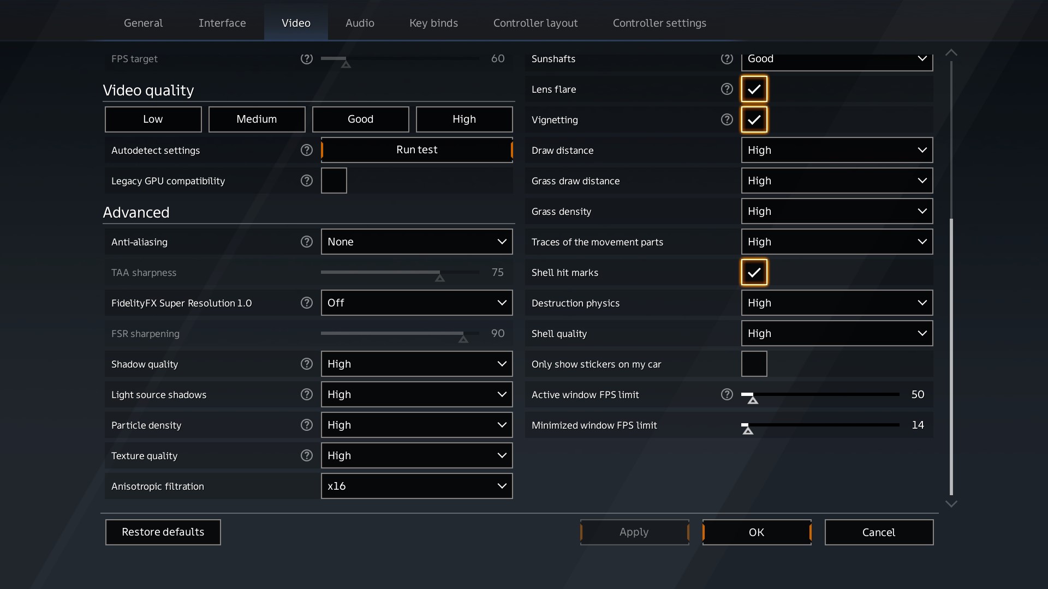Click the Restore defaults button
This screenshot has width=1048, height=589.
(163, 532)
